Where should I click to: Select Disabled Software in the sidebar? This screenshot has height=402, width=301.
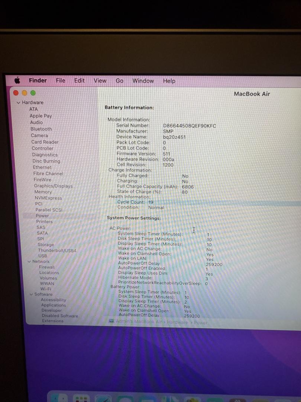[60, 316]
